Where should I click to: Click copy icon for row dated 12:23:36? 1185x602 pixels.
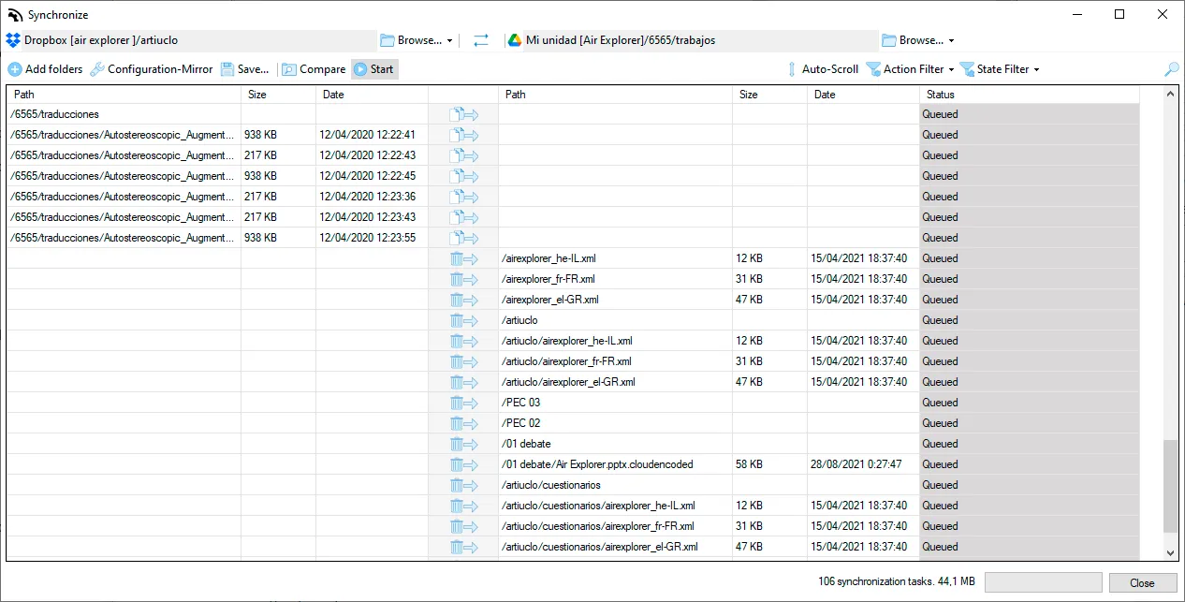click(x=463, y=197)
